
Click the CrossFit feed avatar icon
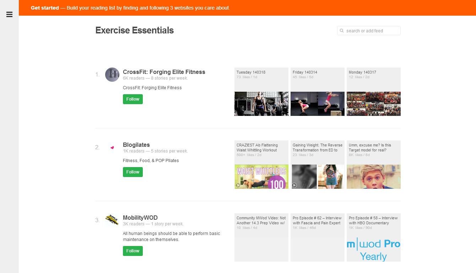point(112,75)
